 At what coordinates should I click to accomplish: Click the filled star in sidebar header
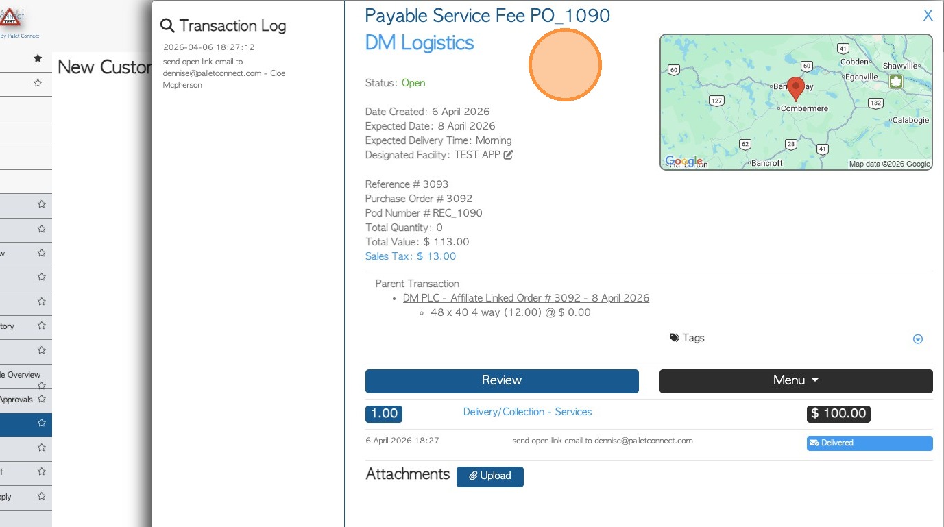tap(38, 59)
